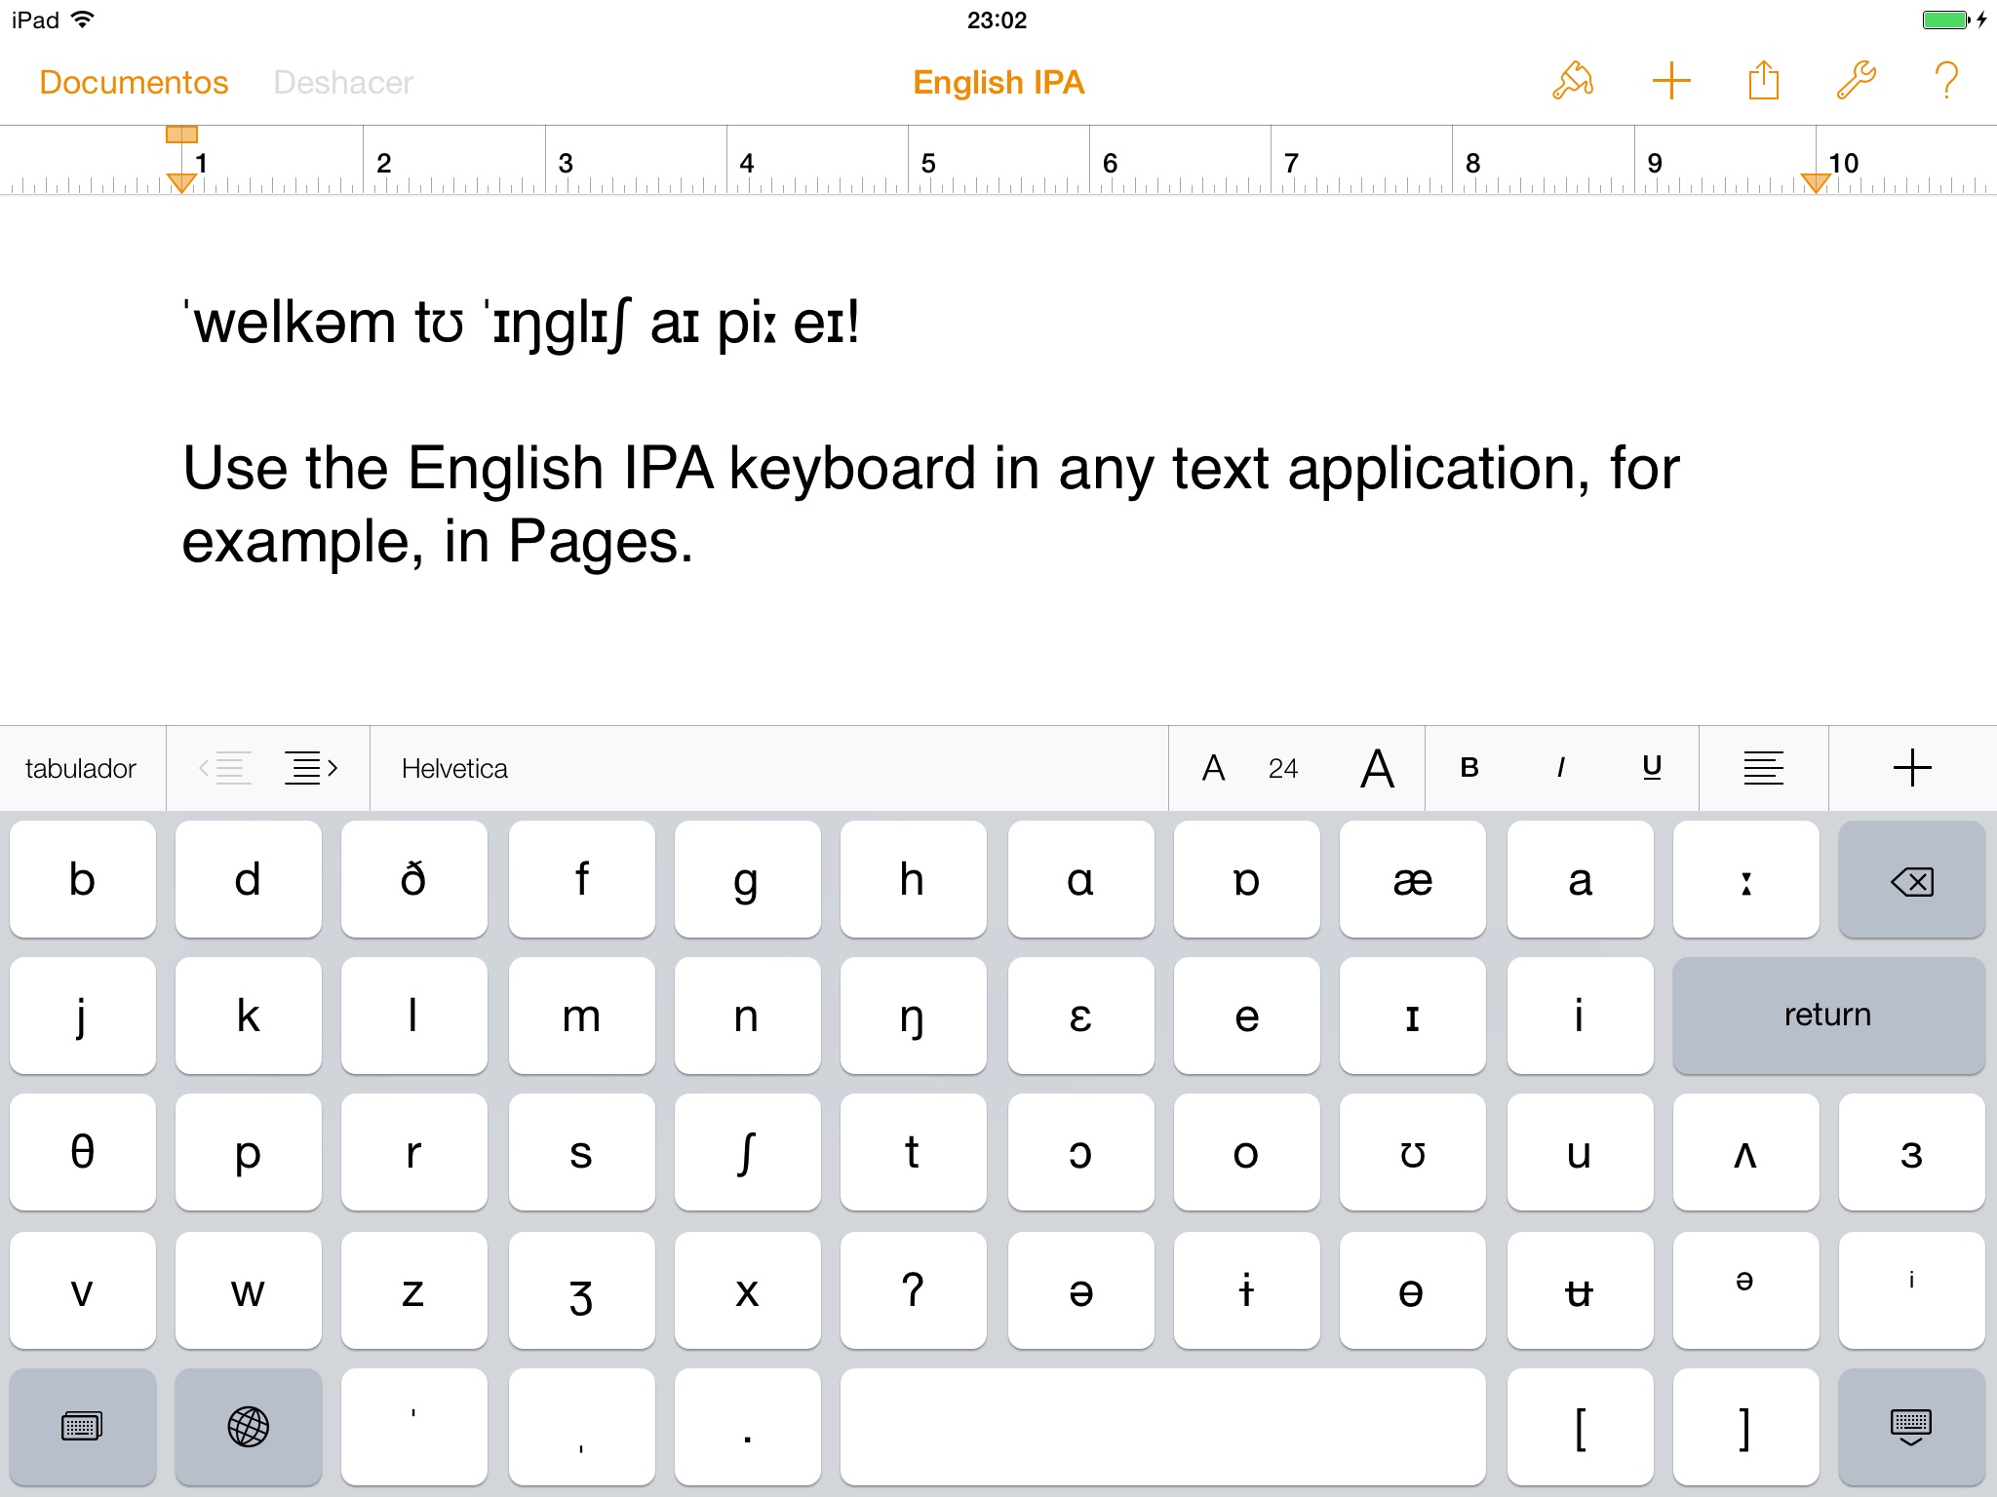Image resolution: width=1997 pixels, height=1497 pixels.
Task: Tap the θ (theta) key
Action: pyautogui.click(x=83, y=1153)
